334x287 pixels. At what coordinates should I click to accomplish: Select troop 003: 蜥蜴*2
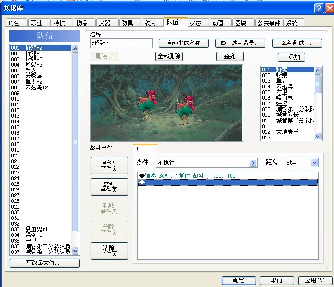click(41, 59)
